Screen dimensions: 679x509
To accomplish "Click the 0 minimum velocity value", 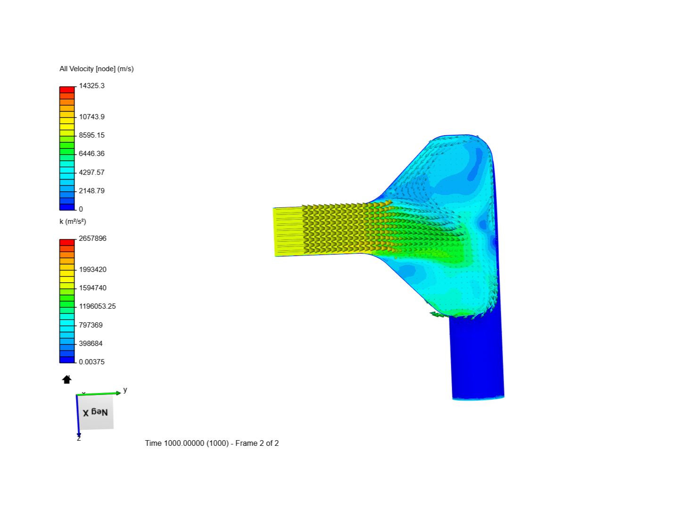I will click(81, 209).
